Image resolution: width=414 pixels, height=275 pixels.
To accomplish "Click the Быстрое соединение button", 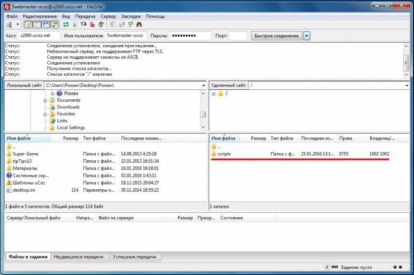I will [276, 35].
